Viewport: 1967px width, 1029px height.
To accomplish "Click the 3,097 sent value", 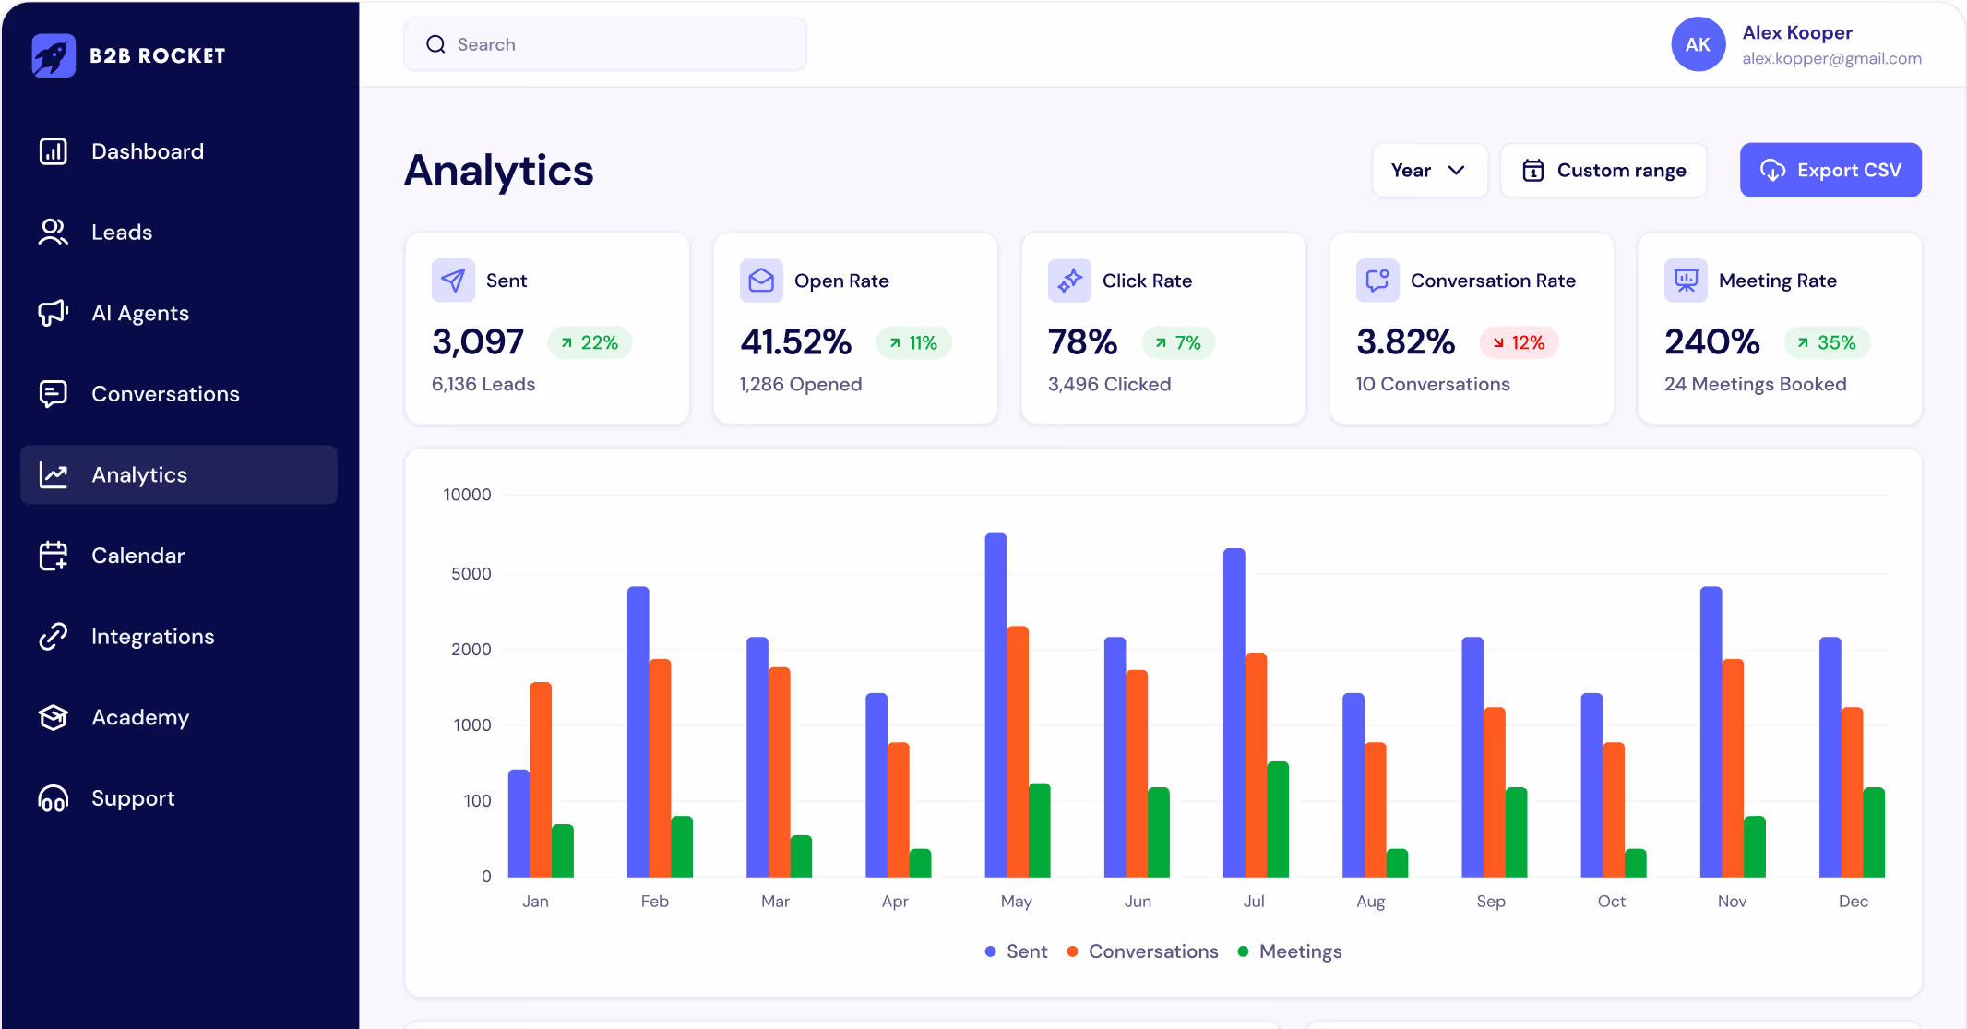I will pyautogui.click(x=478, y=342).
